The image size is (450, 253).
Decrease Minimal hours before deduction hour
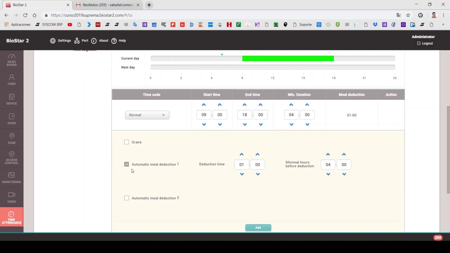point(328,174)
